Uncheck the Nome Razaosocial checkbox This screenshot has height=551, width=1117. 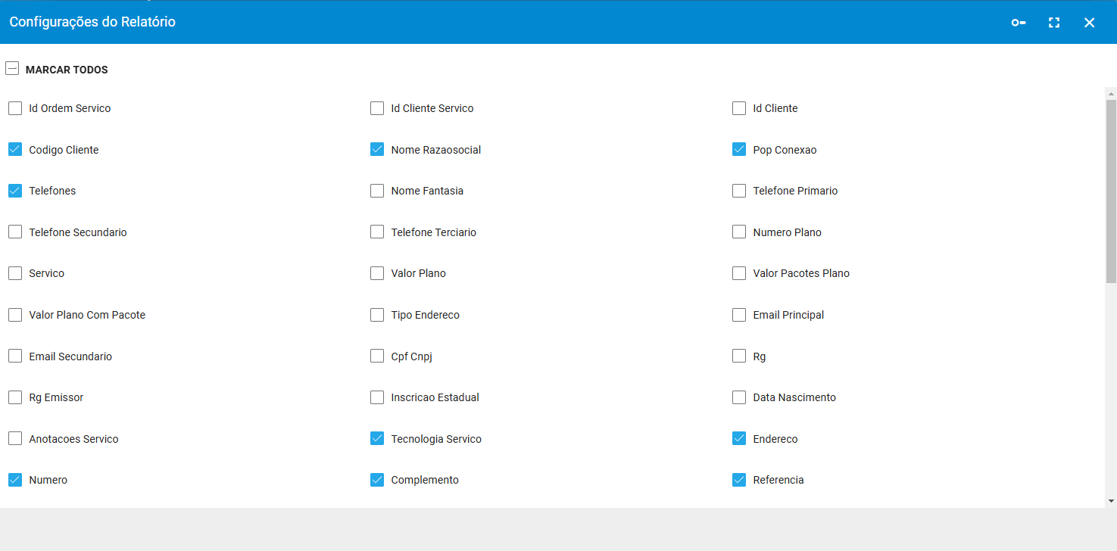(x=377, y=149)
